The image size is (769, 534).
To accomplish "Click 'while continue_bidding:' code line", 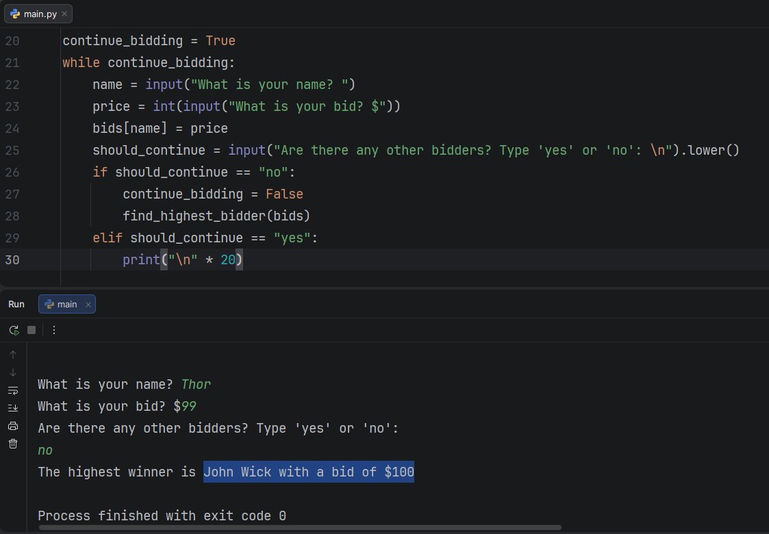I will pyautogui.click(x=149, y=63).
